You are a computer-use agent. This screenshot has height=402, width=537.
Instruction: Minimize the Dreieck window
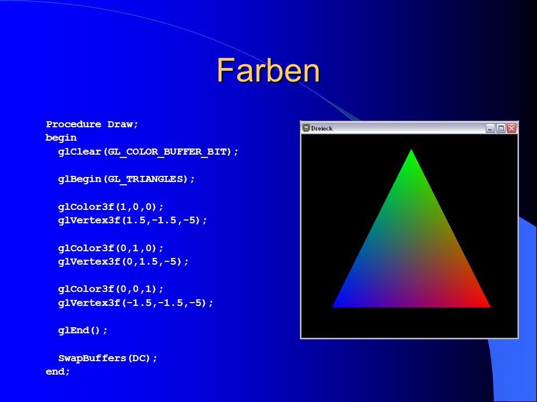pyautogui.click(x=491, y=128)
